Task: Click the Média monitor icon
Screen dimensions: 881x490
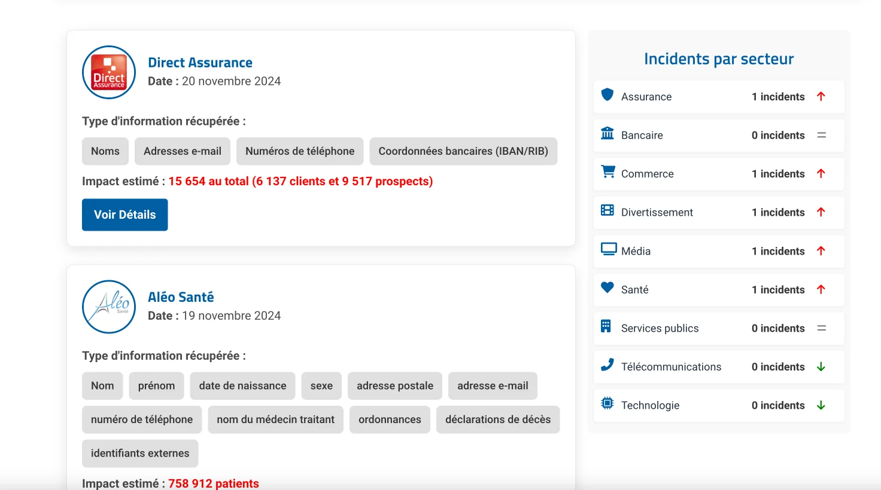Action: [x=609, y=249]
